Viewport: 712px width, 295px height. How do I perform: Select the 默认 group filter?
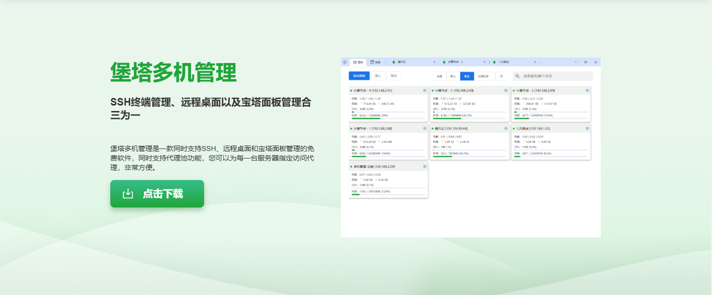tap(453, 76)
